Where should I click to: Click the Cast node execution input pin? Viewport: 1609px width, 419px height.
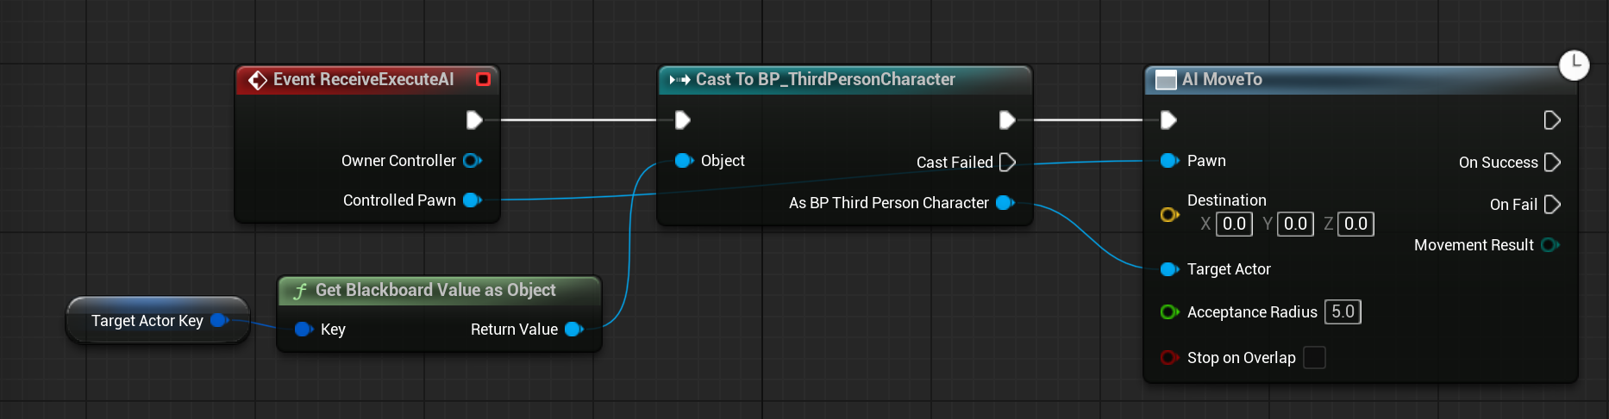682,120
